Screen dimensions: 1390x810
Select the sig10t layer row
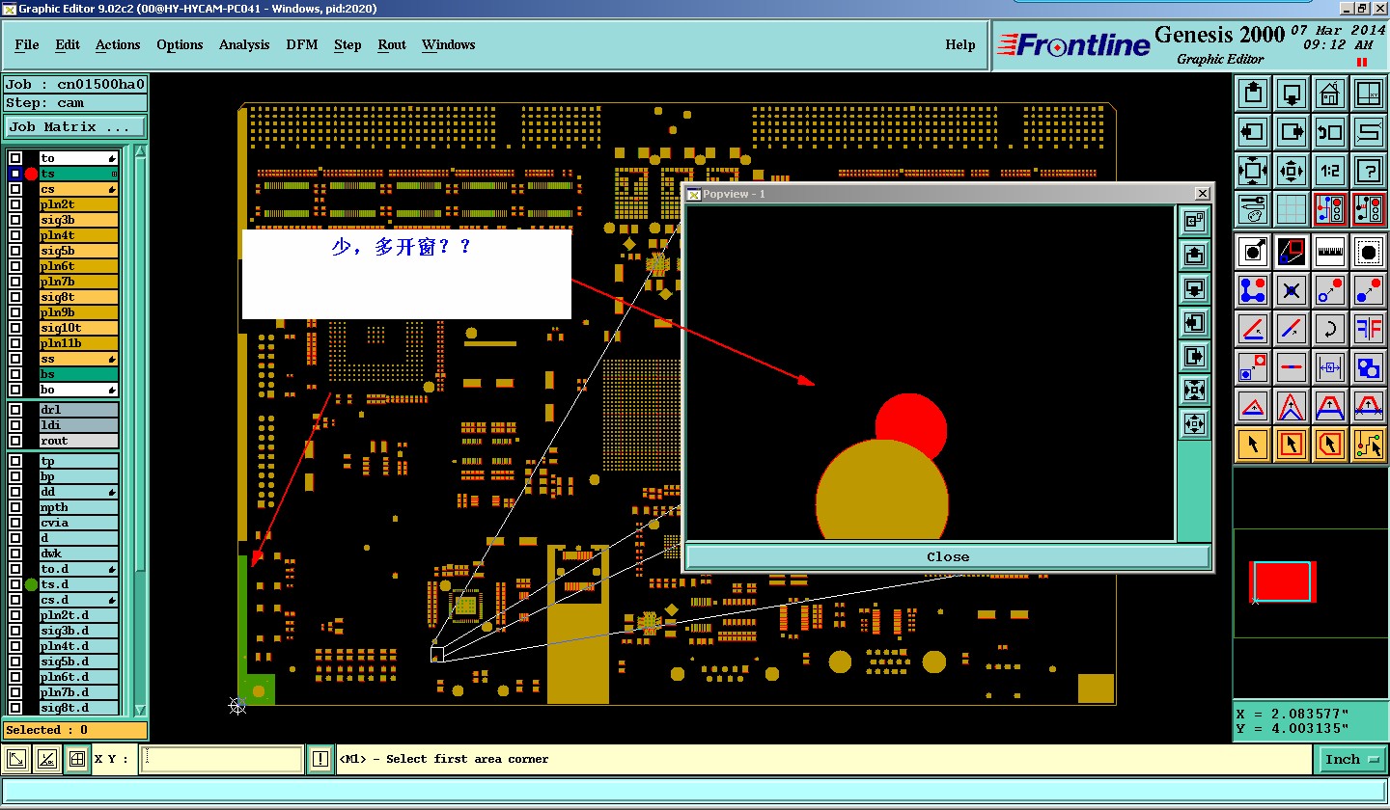click(x=78, y=328)
